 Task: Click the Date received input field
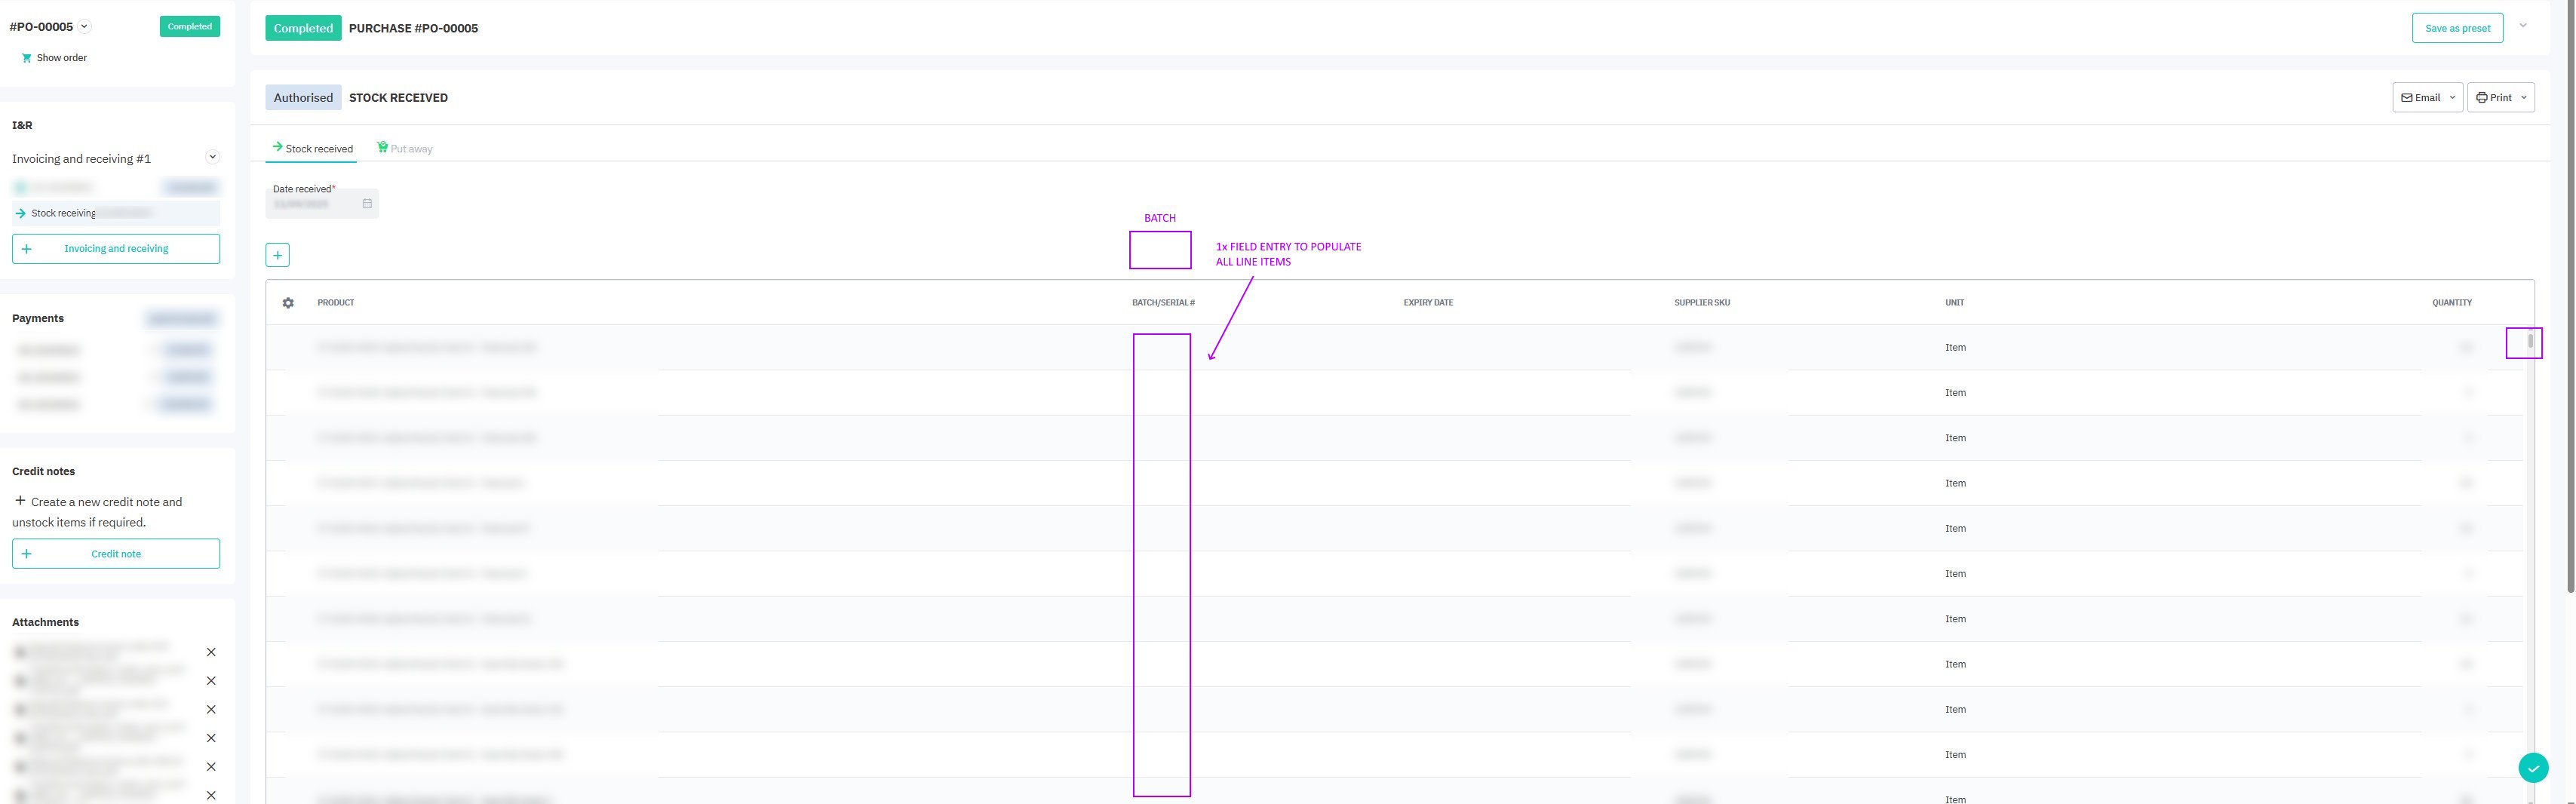click(312, 204)
